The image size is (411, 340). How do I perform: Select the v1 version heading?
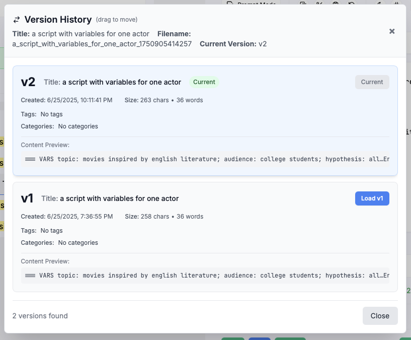point(27,198)
